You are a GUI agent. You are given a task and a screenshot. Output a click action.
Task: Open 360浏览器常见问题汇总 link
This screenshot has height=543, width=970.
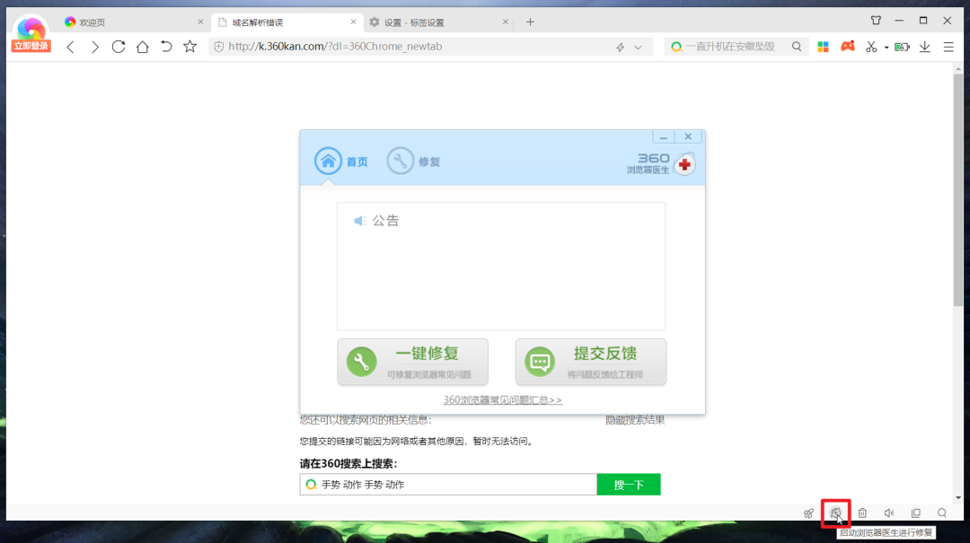pos(502,400)
